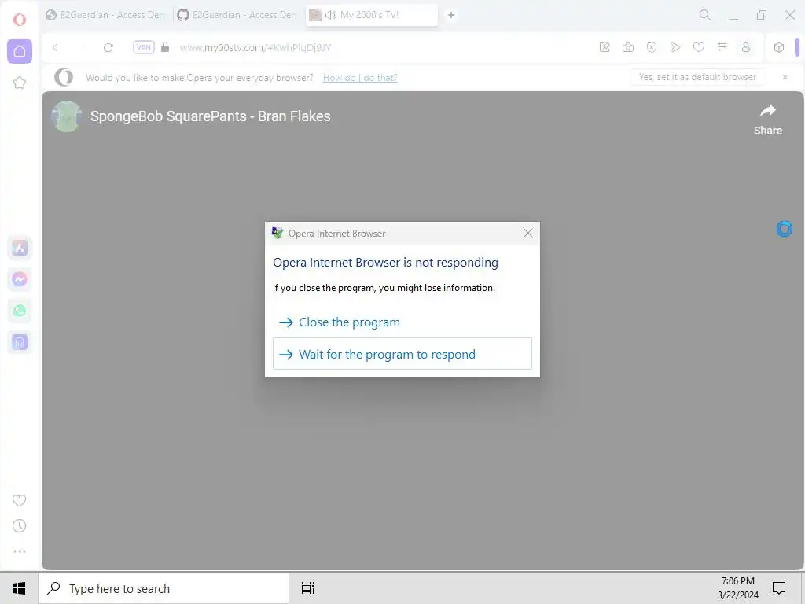Click the address bar URL

[255, 48]
